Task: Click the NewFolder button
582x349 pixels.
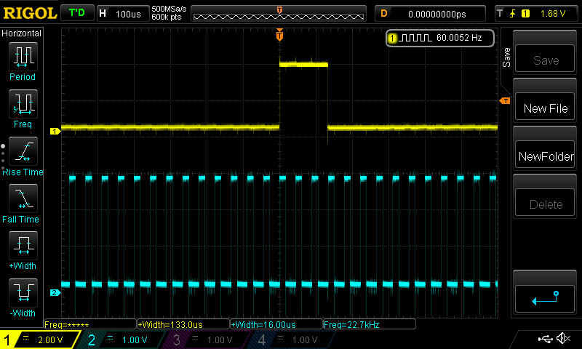Action: 545,155
